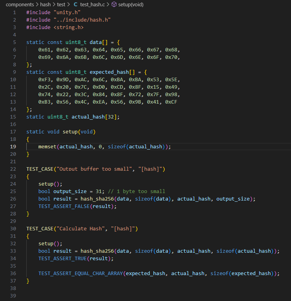Click the 0xD0 hash byte
This screenshot has height=301, width=291.
point(98,87)
